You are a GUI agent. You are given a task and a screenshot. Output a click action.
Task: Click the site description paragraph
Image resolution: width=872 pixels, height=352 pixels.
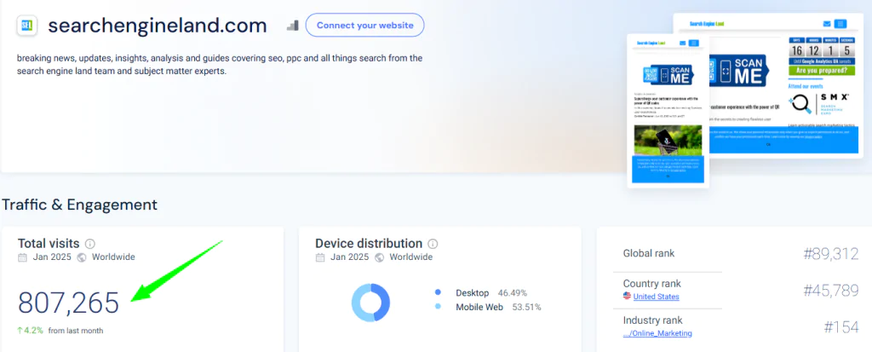click(x=220, y=65)
